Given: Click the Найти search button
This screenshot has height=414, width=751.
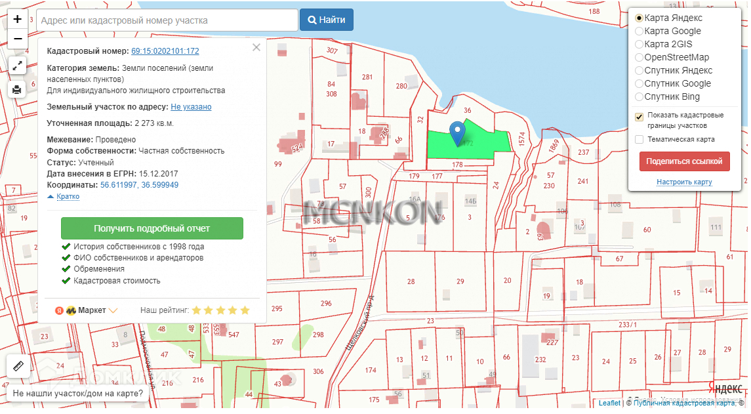Looking at the screenshot, I should coord(327,20).
